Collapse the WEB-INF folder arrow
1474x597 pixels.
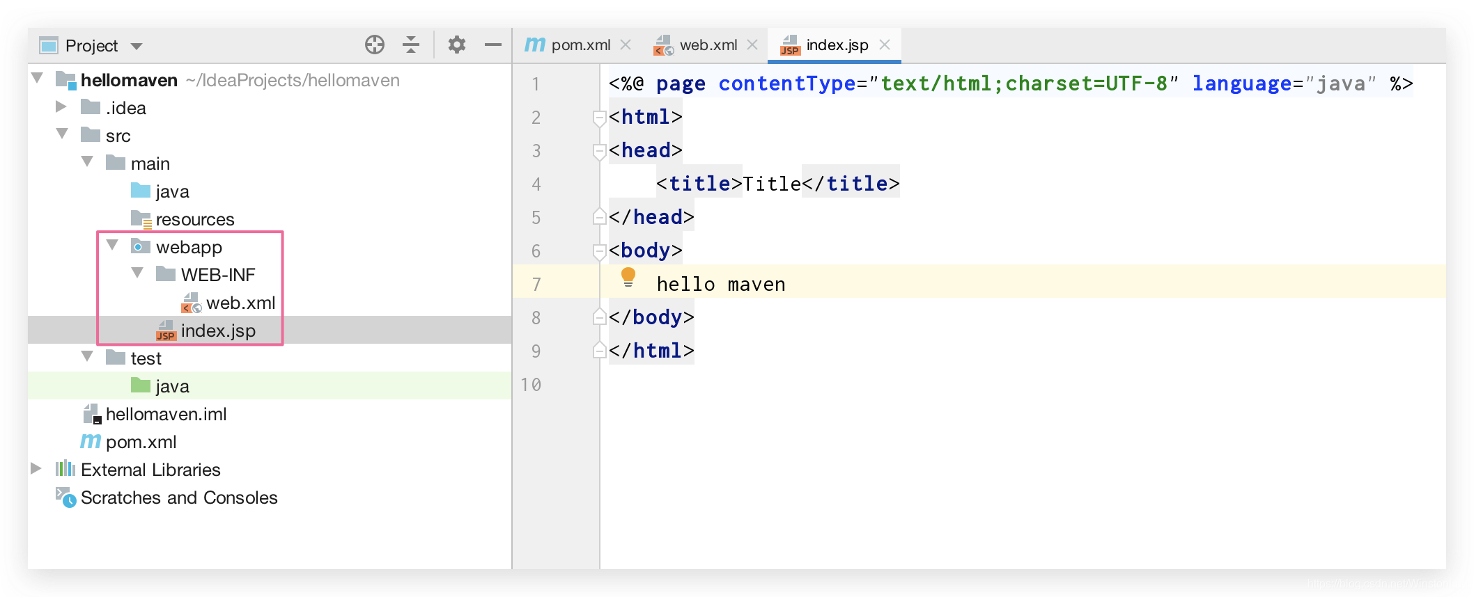tap(137, 273)
